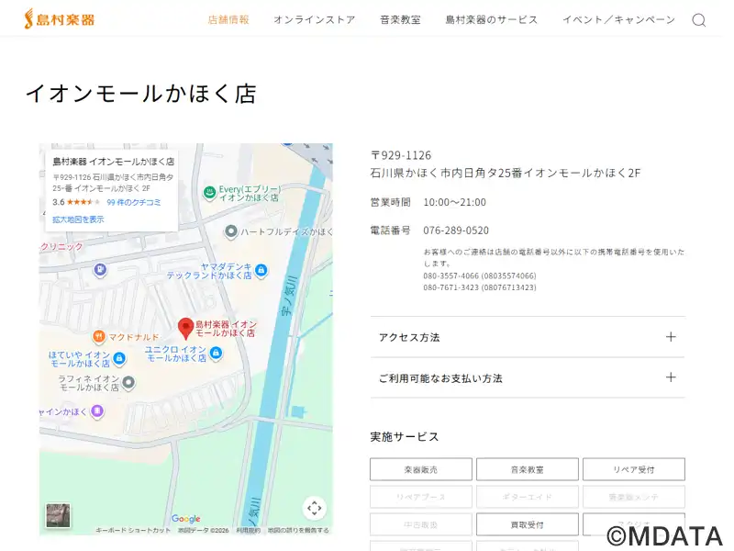Image resolution: width=734 pixels, height=551 pixels.
Task: Expand the アクセス方法 section
Action: [x=528, y=337]
